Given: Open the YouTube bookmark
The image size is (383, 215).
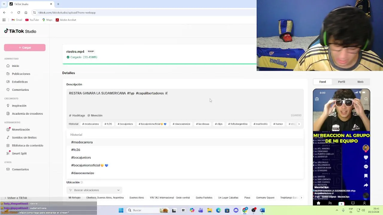Looking at the screenshot, I should 32,20.
